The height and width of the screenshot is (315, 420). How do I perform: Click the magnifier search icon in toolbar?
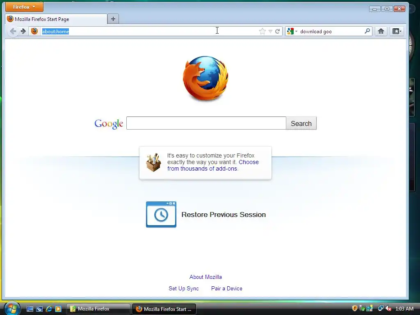367,31
